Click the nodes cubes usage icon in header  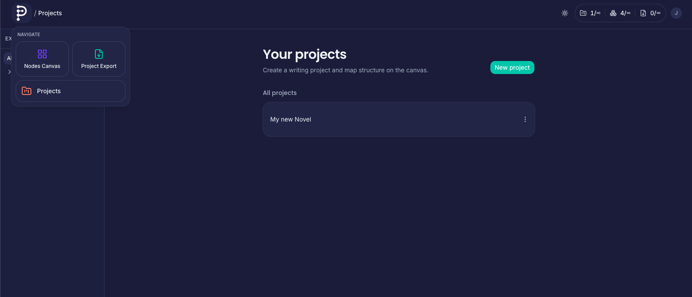pos(613,13)
